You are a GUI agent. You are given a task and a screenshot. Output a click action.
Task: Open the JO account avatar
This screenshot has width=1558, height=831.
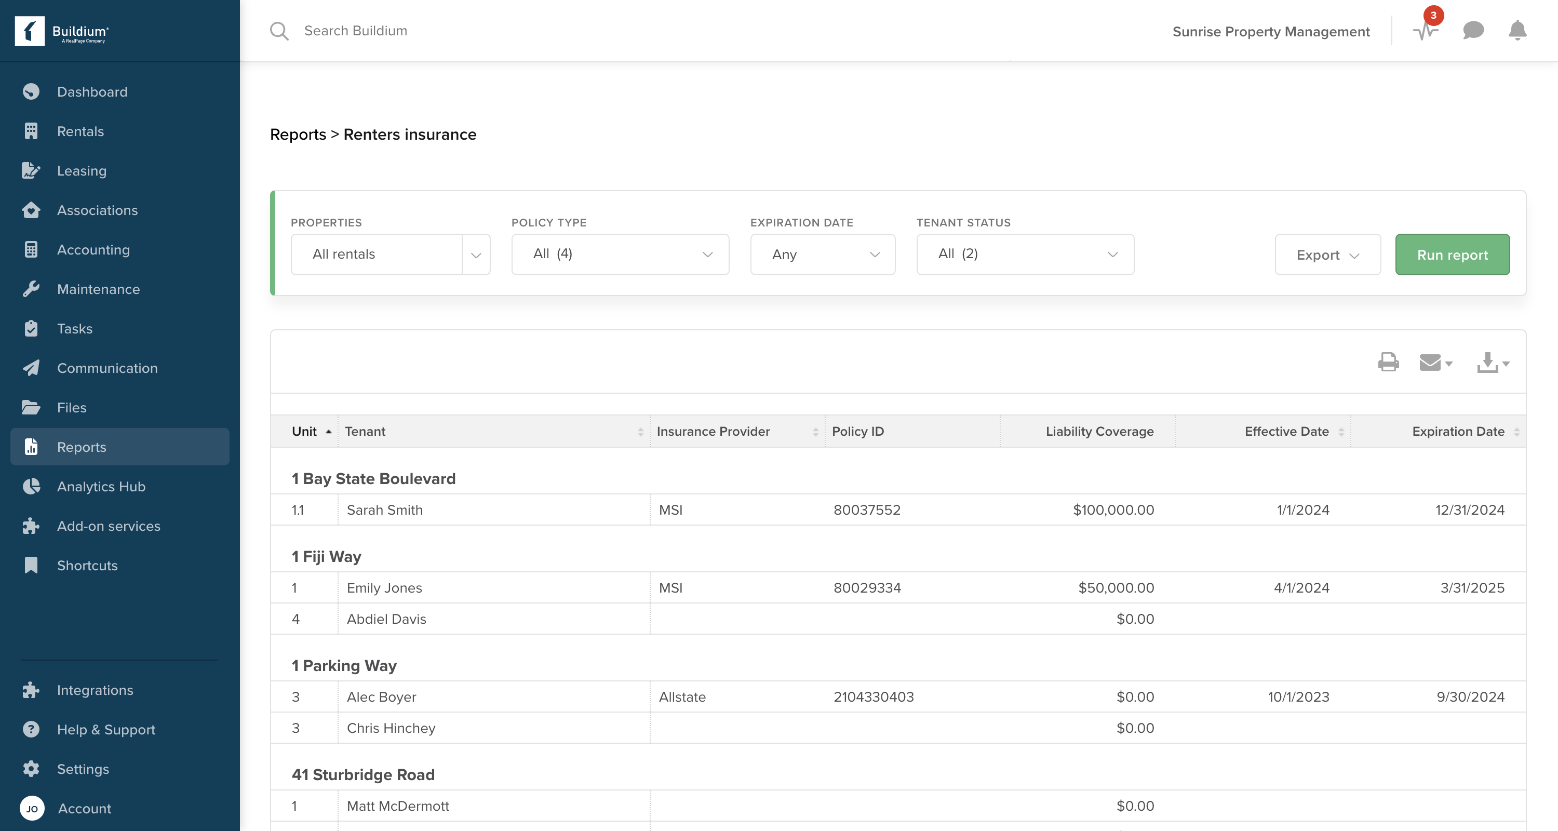pyautogui.click(x=32, y=808)
